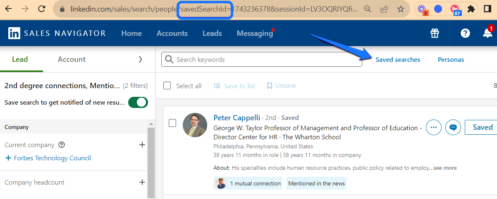The width and height of the screenshot is (497, 199).
Task: Bookmark this page with the star icon
Action: [400, 9]
